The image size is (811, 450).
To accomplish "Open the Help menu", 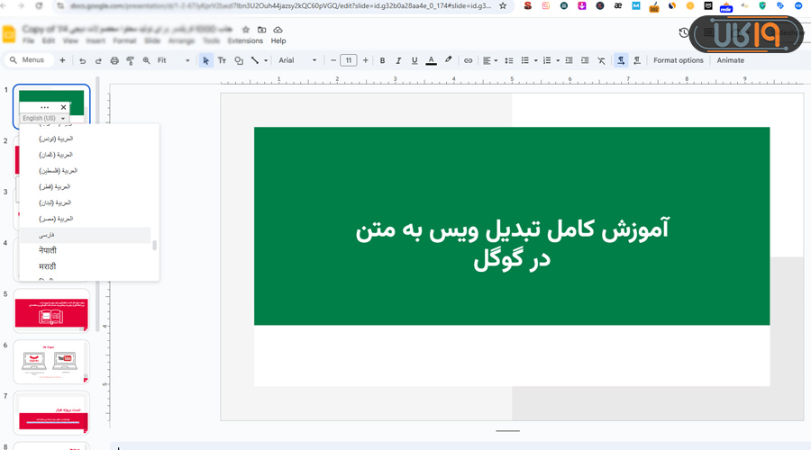I will click(x=278, y=40).
